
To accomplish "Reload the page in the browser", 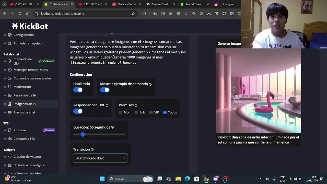I will click(20, 14).
